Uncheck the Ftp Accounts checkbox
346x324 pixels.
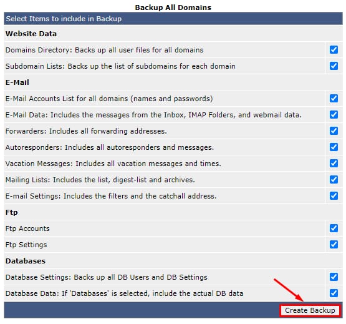pyautogui.click(x=334, y=228)
